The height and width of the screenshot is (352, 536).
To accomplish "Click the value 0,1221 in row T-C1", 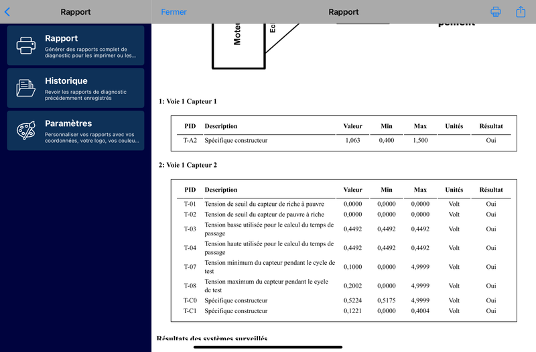I will [x=353, y=311].
